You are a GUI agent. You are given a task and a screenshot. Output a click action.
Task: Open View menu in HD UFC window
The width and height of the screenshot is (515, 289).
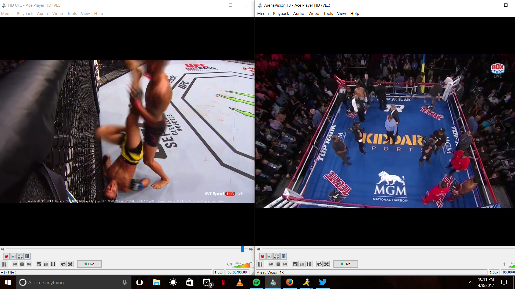point(85,14)
